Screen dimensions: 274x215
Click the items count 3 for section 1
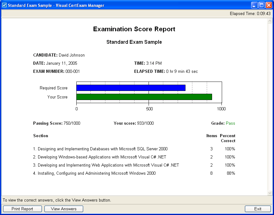[x=211, y=149]
